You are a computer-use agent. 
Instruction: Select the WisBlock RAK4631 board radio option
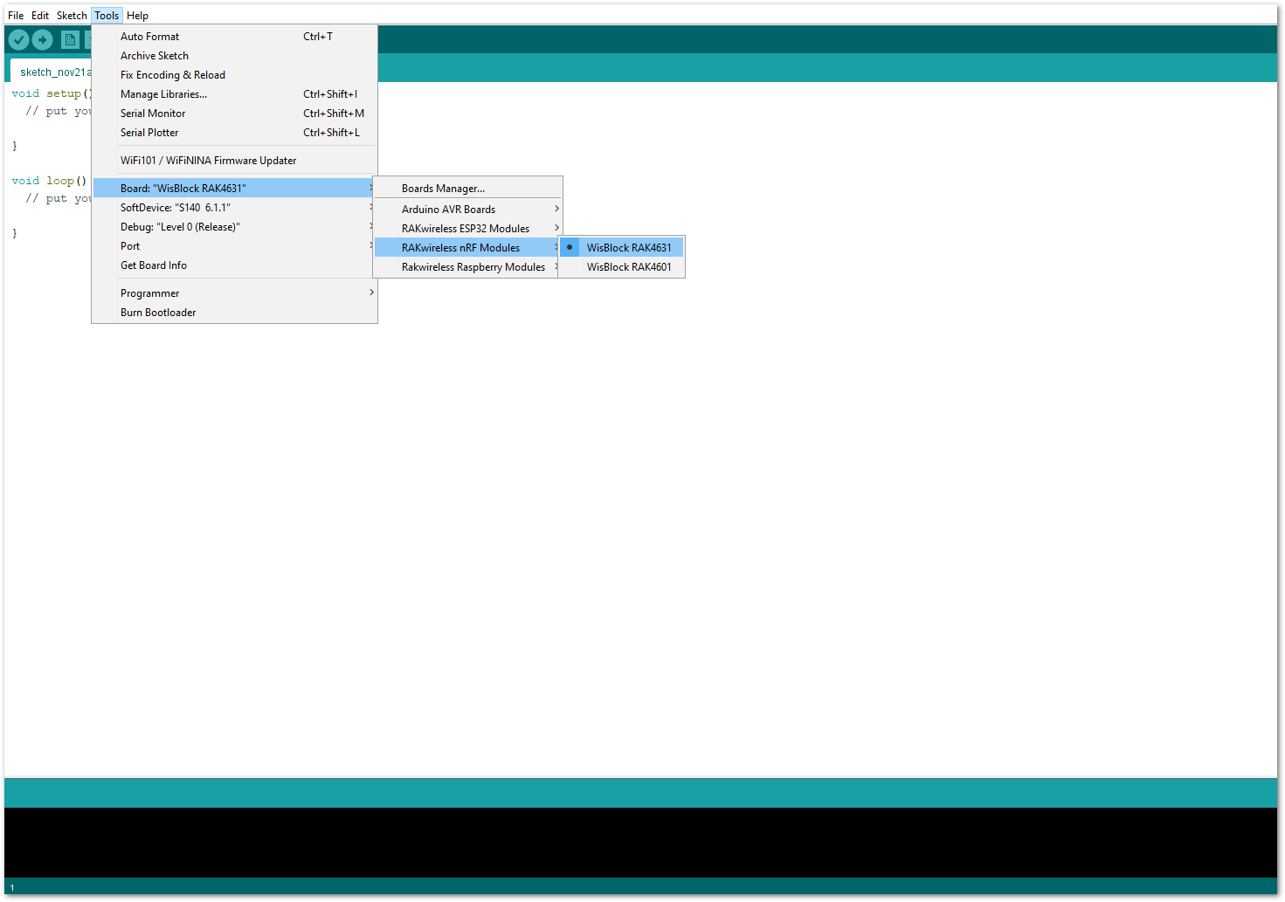pos(621,248)
